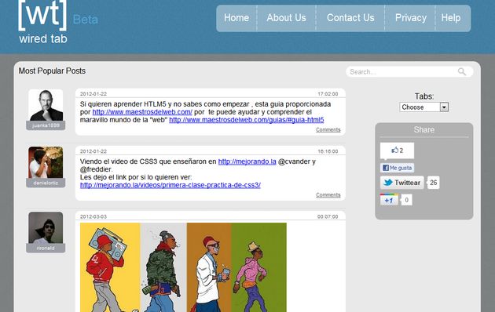Open Comments on the HTML5 post
This screenshot has width=495, height=312.
point(328,129)
